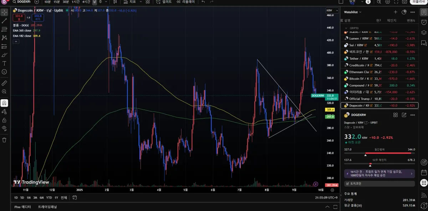
Task: Open watchlist advanced view pie icon
Action: (404, 12)
